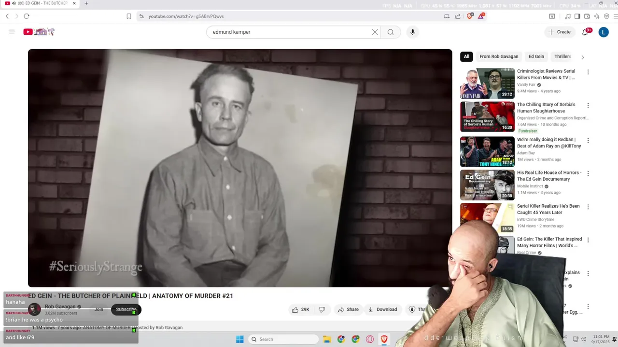Go to the YouTube home logo
Viewport: 618px width, 347px height.
(x=39, y=32)
